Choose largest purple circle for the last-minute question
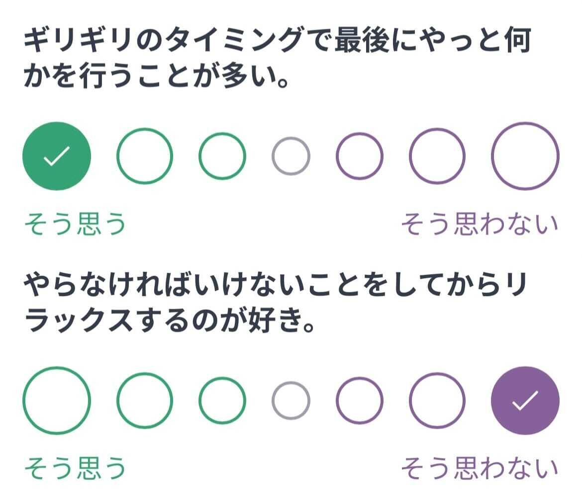 tap(525, 156)
